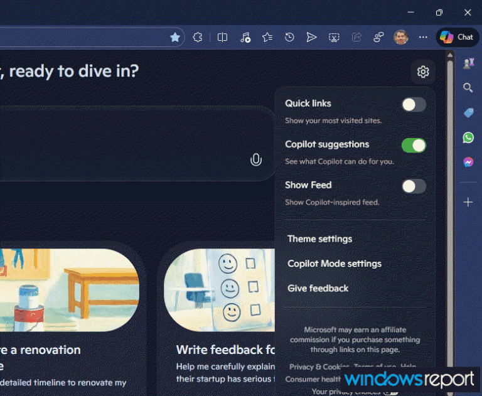Open the Extensions puzzle icon
The width and height of the screenshot is (482, 396).
pyautogui.click(x=197, y=38)
